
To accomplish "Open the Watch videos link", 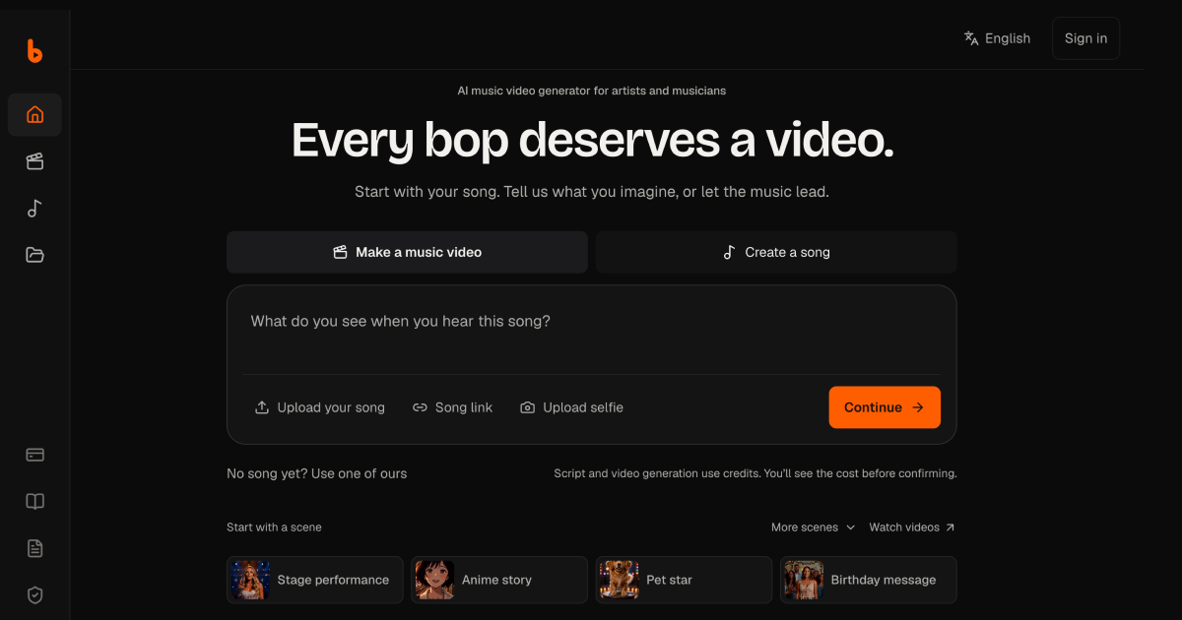I will [x=911, y=527].
